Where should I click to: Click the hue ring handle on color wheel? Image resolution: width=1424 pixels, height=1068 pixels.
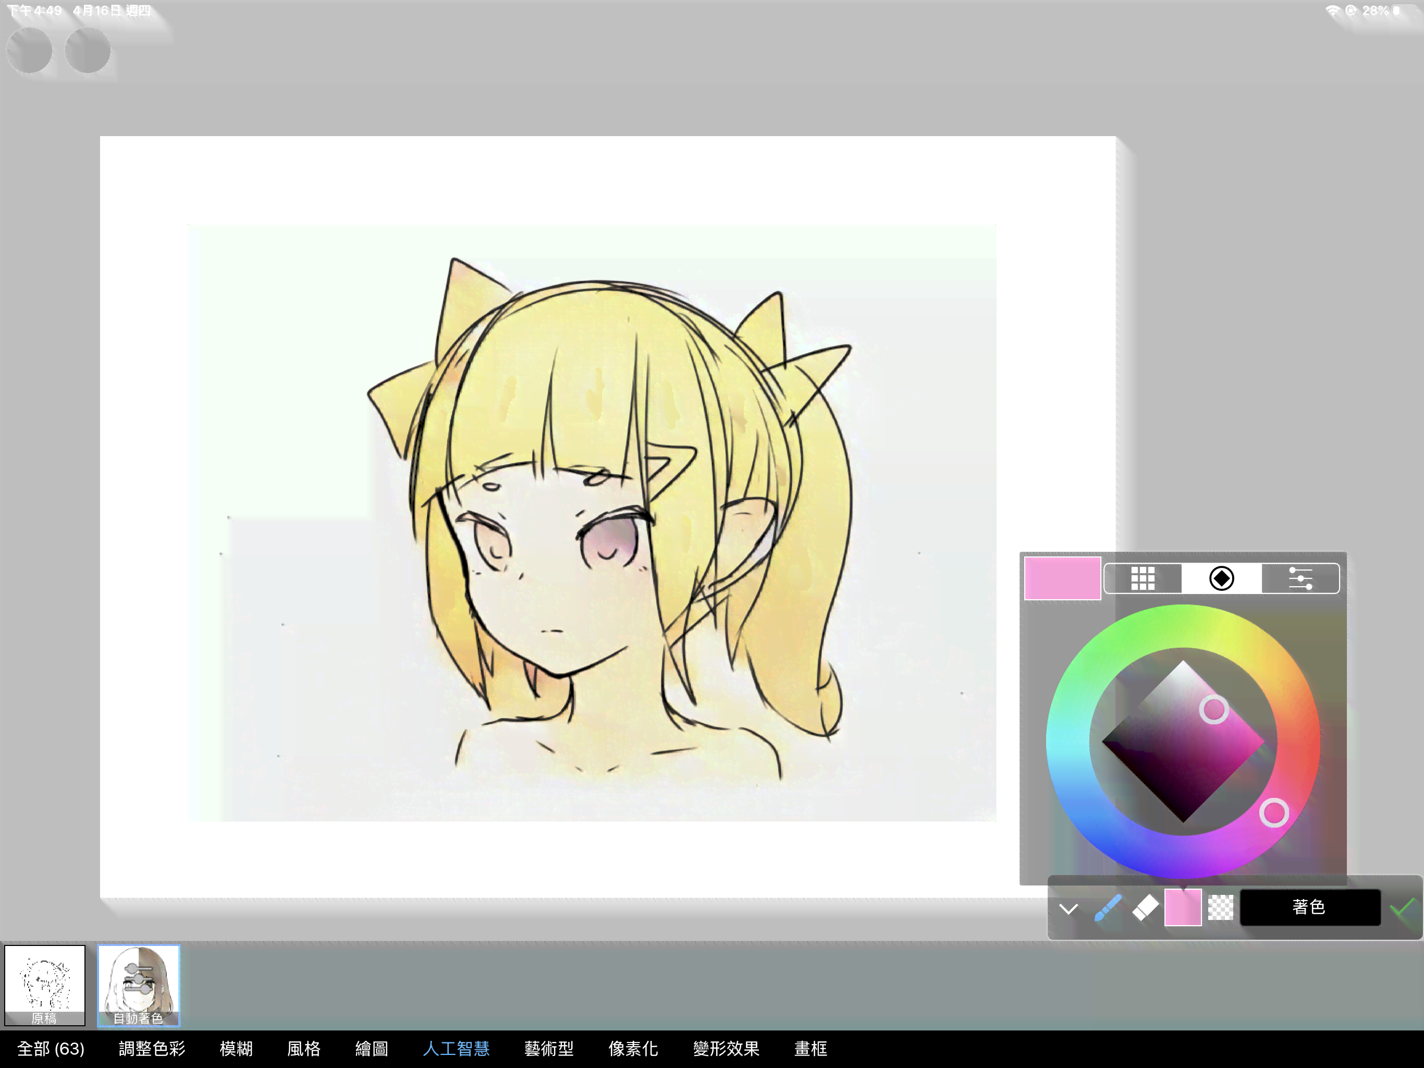(1274, 812)
